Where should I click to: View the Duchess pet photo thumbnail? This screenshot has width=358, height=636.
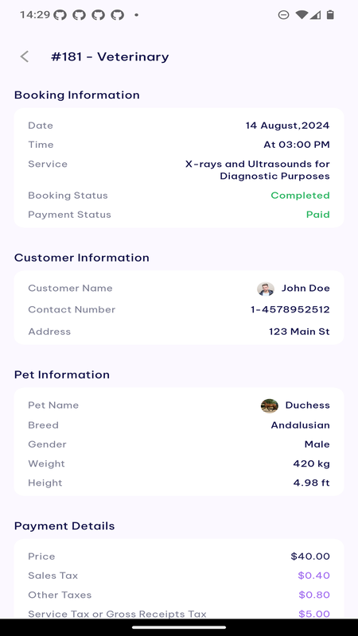(270, 405)
